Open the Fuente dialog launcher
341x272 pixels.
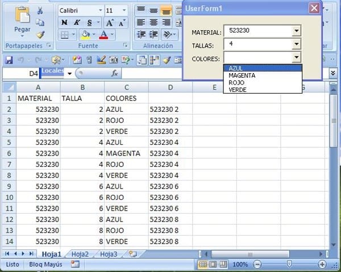point(126,45)
